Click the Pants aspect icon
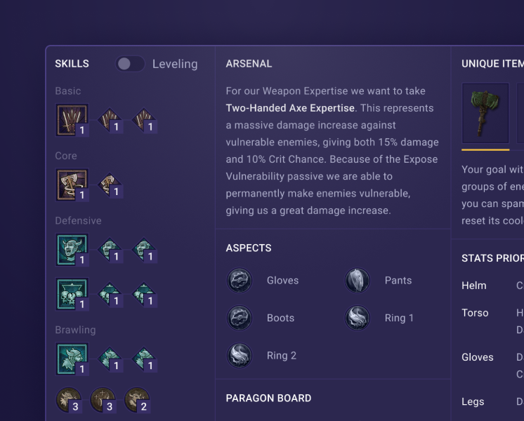Screen dimensions: 524x421 coord(358,281)
